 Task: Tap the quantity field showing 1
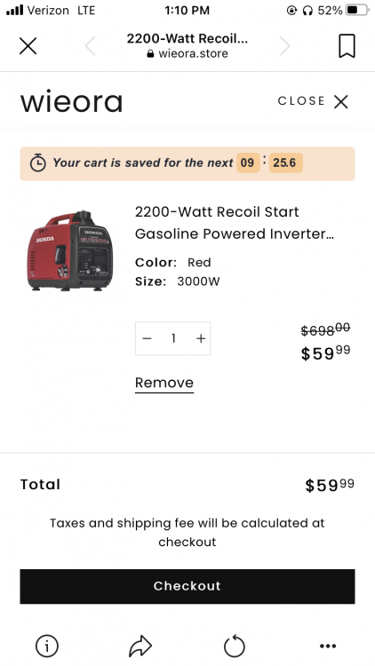coord(173,338)
